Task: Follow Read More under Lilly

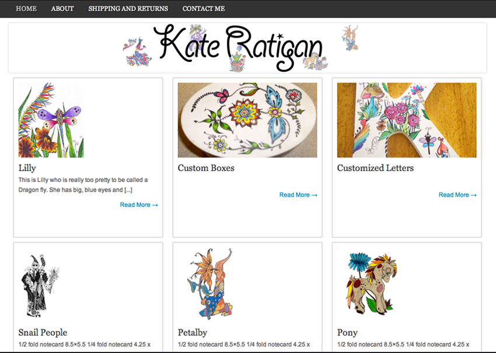Action: (x=139, y=205)
